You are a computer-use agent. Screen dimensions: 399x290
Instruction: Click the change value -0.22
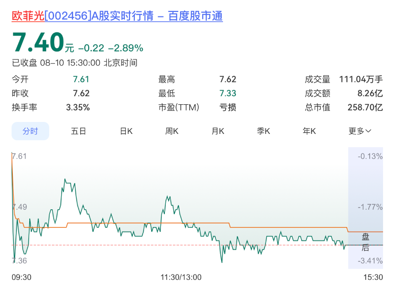click(x=91, y=48)
